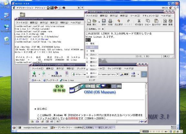Select candidate 3 in the kanji conversion list

[x=92, y=51]
